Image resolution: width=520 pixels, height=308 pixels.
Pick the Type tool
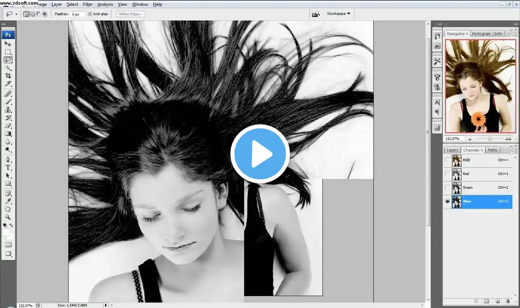[8, 168]
